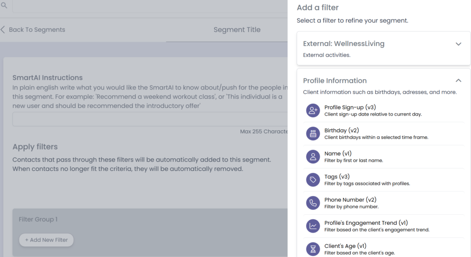Choose the Tags (v3) filter option
This screenshot has width=471, height=257.
[x=337, y=177]
